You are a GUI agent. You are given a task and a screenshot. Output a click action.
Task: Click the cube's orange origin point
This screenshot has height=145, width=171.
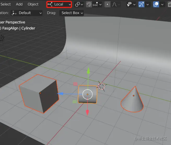40,93
